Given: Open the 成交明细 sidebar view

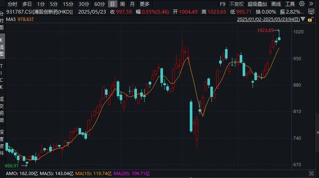Looking at the screenshot, I should click(2, 109).
